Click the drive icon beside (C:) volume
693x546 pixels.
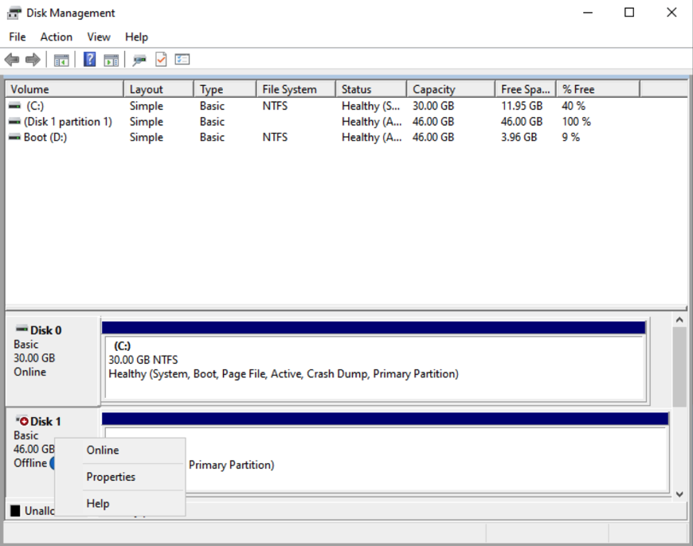[14, 106]
